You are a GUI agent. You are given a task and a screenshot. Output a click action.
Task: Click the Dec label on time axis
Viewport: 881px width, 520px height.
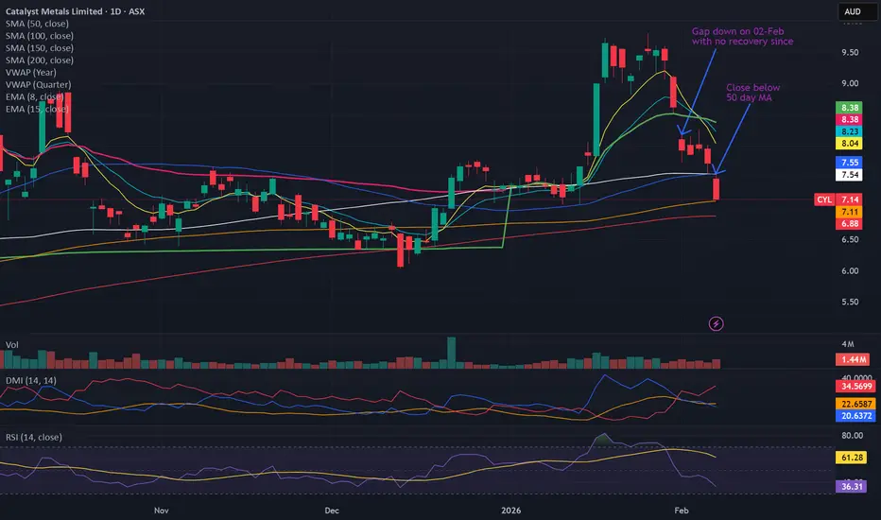[332, 511]
